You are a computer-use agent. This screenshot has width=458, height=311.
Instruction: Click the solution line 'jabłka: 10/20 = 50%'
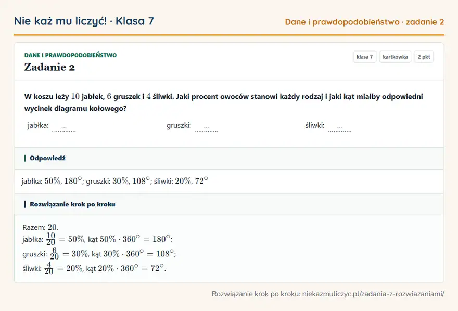click(97, 239)
